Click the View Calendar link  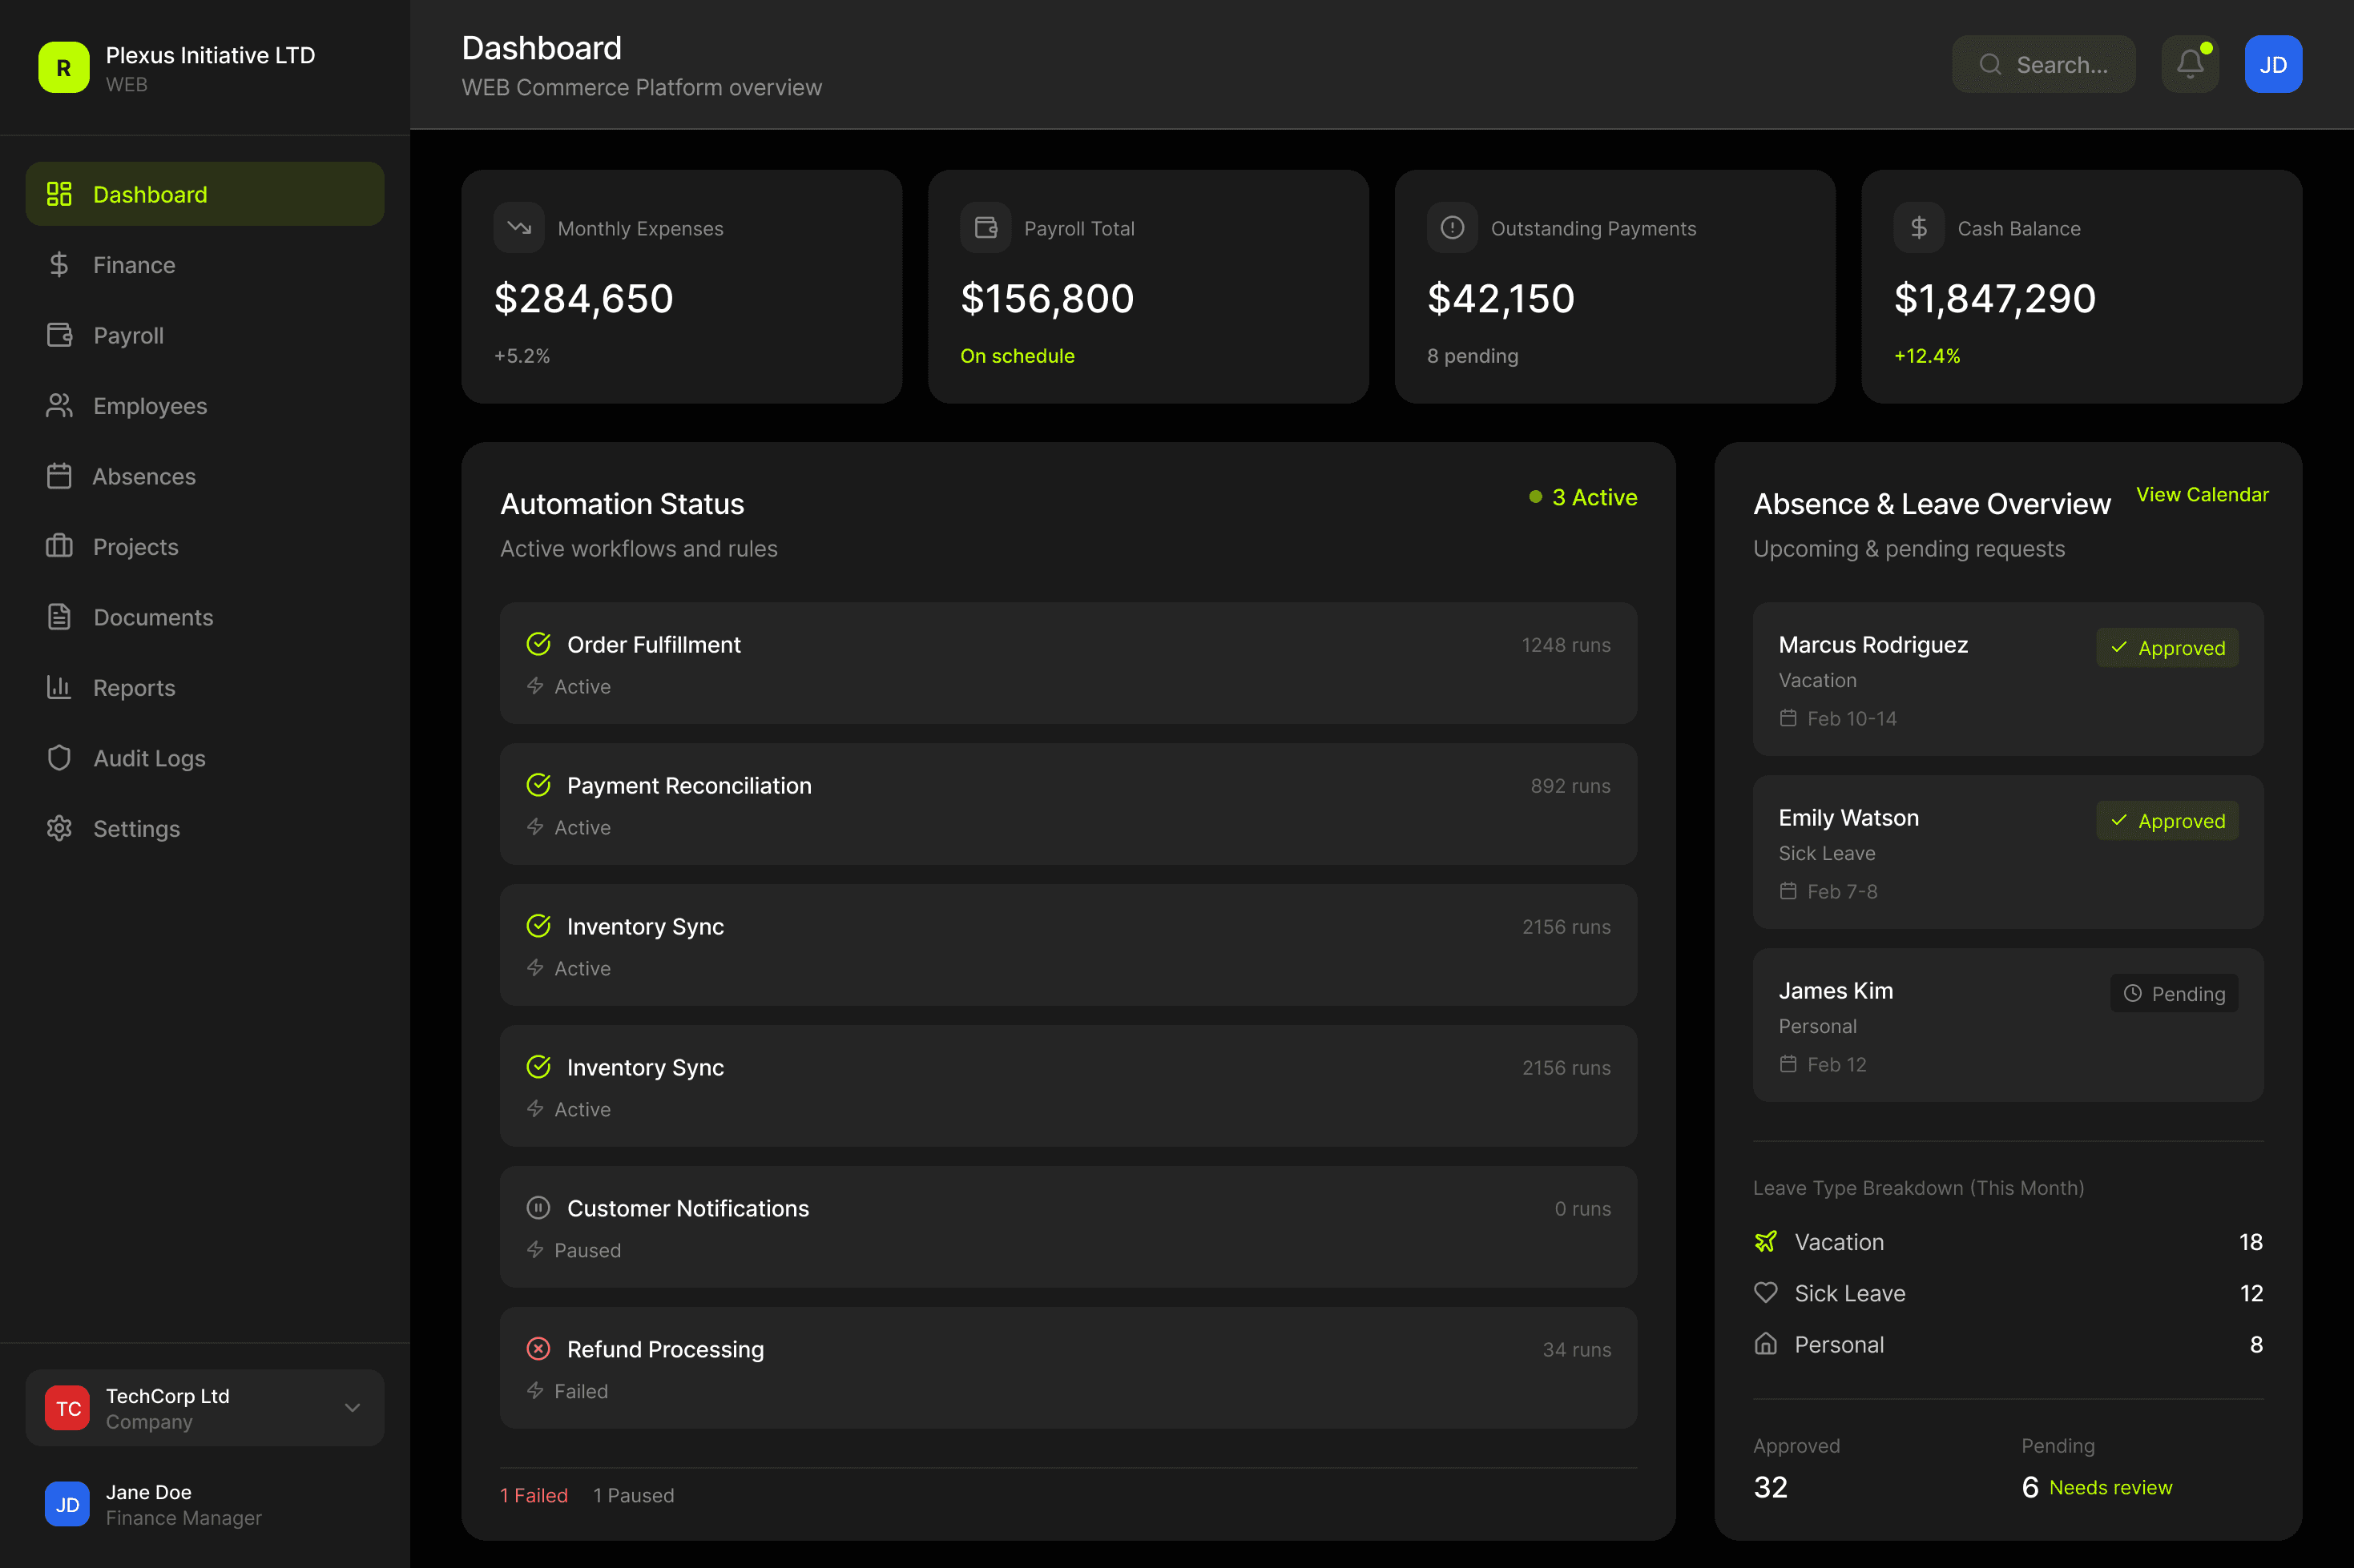2202,495
